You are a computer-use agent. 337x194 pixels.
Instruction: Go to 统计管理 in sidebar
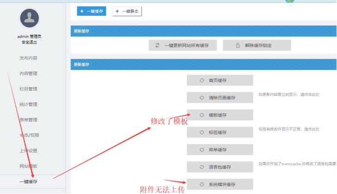pos(29,104)
